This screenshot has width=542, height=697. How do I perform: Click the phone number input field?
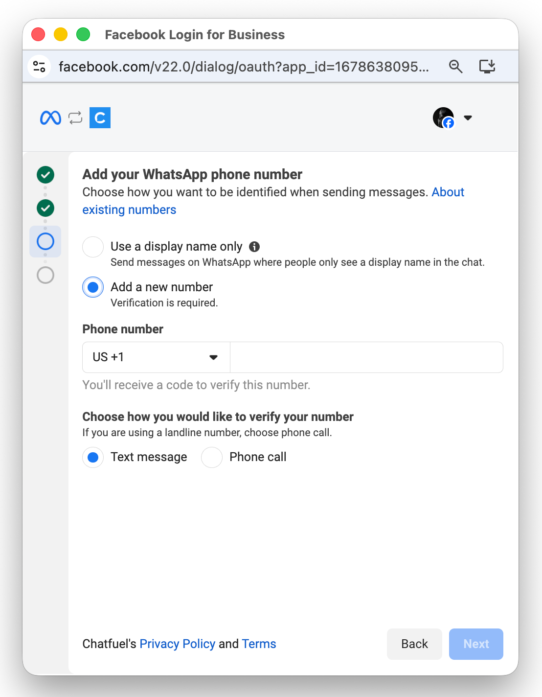click(x=366, y=357)
